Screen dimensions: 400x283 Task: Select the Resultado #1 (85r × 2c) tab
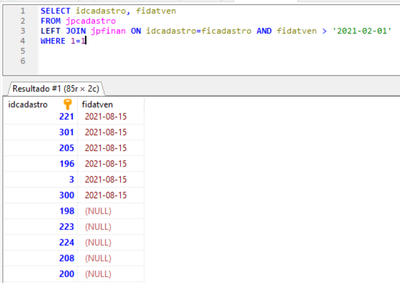[x=56, y=89]
